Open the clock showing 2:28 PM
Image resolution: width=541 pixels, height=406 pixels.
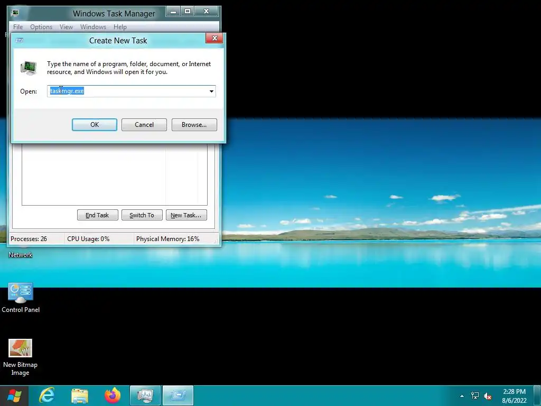[x=514, y=396]
